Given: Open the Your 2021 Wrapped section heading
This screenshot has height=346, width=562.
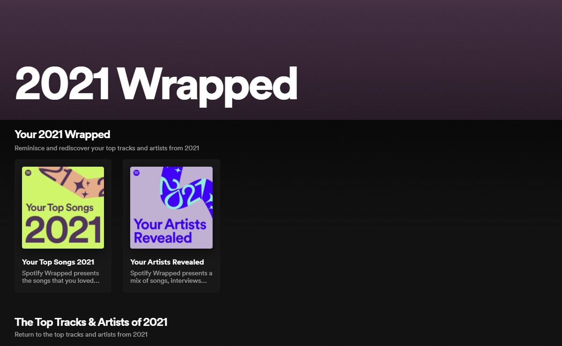Looking at the screenshot, I should click(62, 134).
